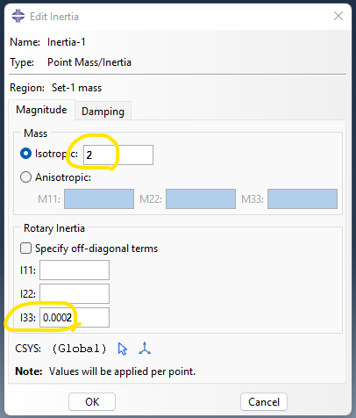Image resolution: width=356 pixels, height=418 pixels.
Task: Click the I11 rotary inertia field
Action: [75, 270]
